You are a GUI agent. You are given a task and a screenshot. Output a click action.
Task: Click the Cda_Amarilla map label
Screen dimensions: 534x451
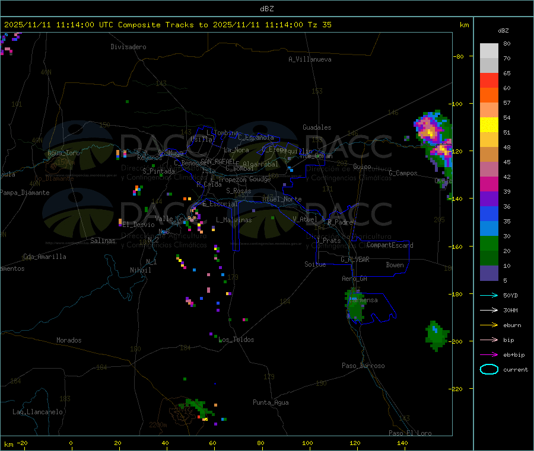click(44, 257)
